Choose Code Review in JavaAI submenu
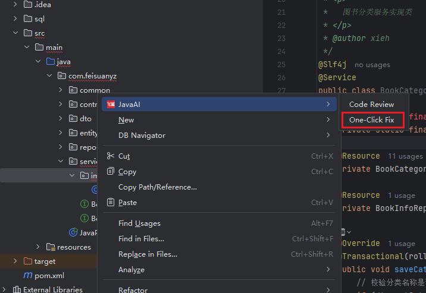 (371, 105)
